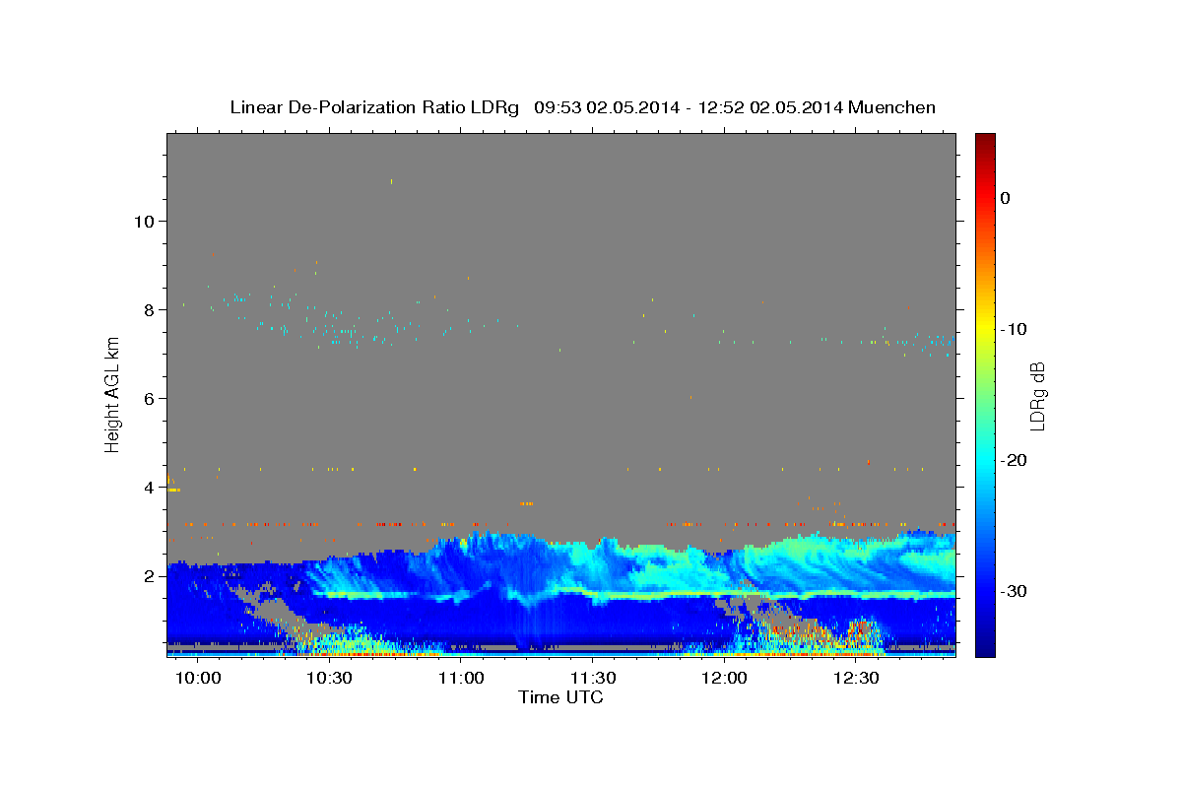Click the 'Height AGL km' axis label
This screenshot has height=788, width=1182.
(x=112, y=394)
